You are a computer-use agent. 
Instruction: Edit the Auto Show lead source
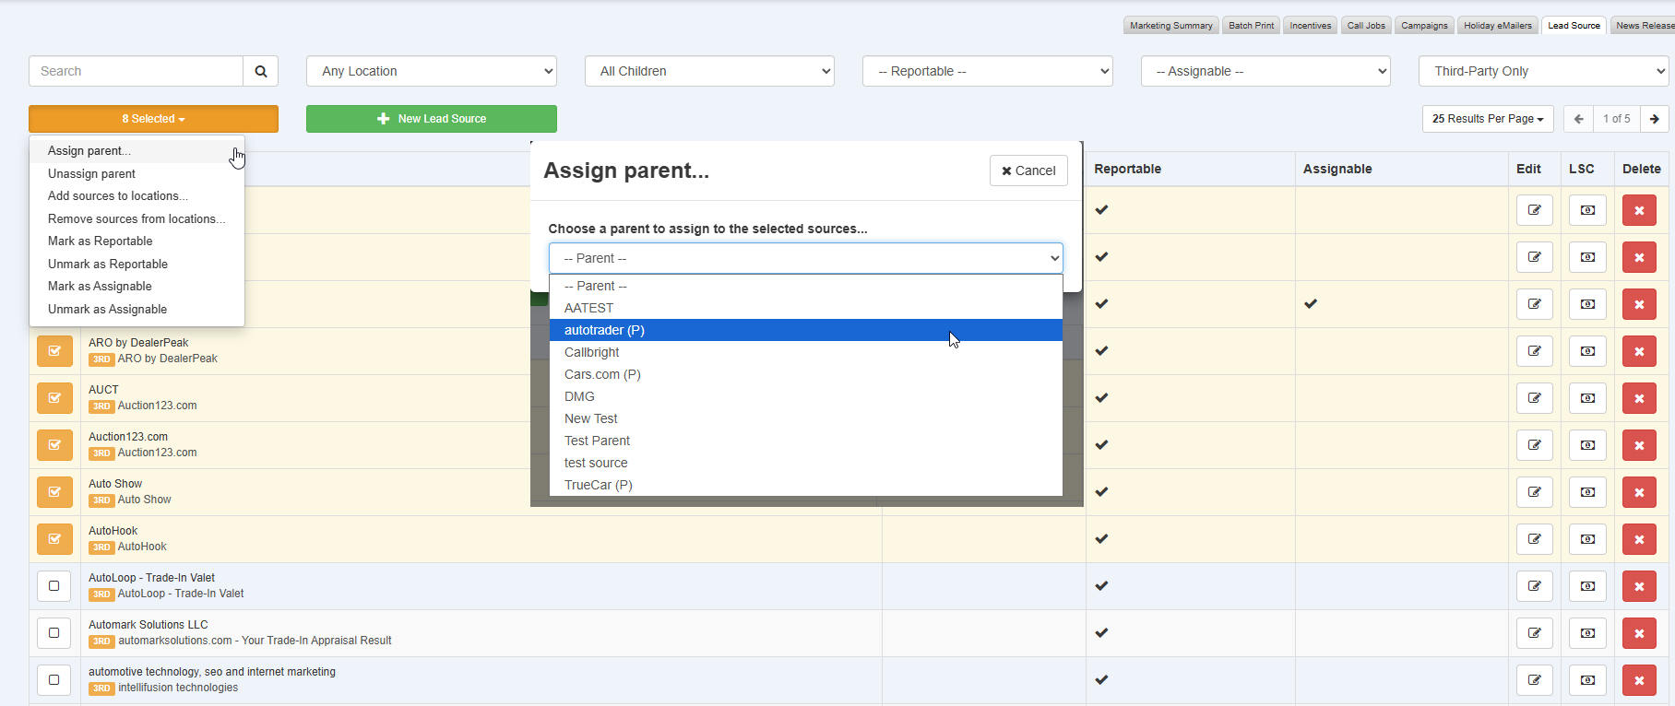pos(1535,492)
